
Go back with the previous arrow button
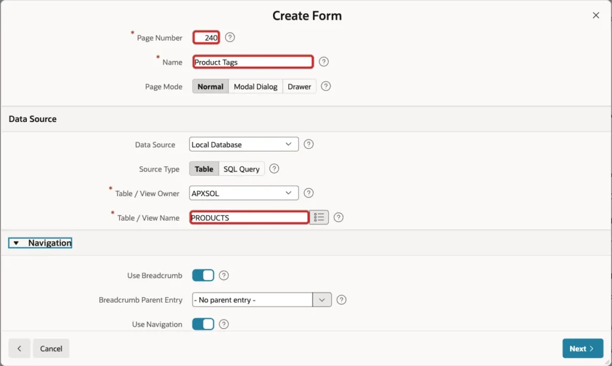19,349
